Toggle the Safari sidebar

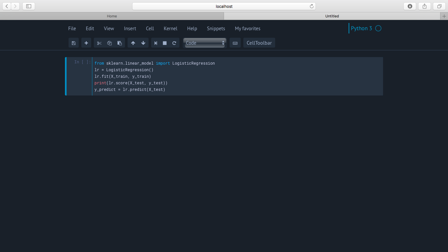29,6
